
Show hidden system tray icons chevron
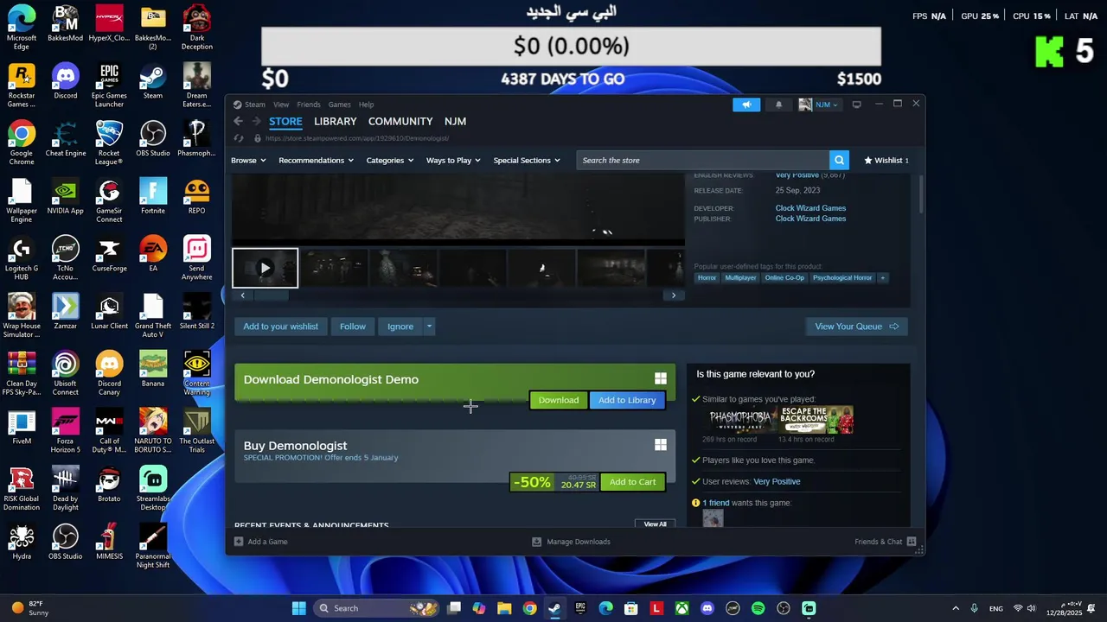(x=956, y=608)
